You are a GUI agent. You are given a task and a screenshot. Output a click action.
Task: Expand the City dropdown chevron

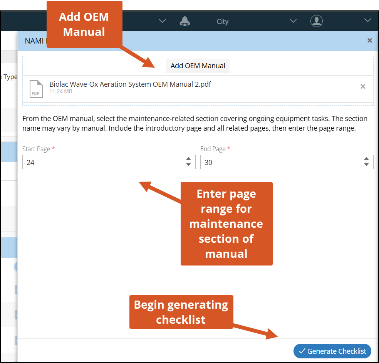293,21
